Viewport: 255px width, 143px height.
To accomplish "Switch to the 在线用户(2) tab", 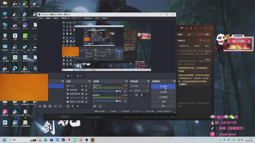I will [x=184, y=46].
